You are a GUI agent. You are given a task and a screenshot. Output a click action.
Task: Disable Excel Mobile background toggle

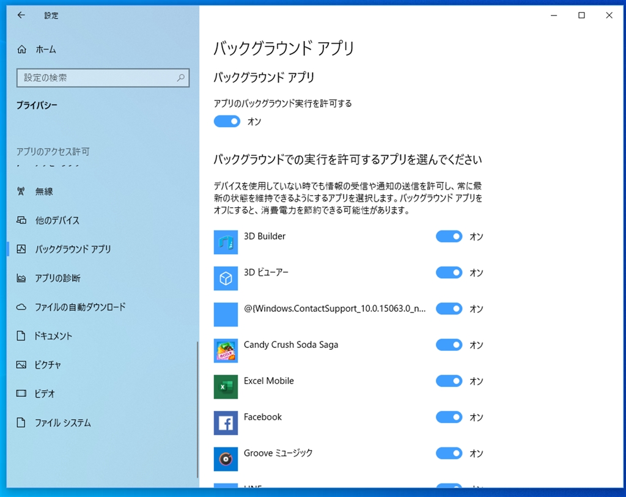[x=449, y=381]
